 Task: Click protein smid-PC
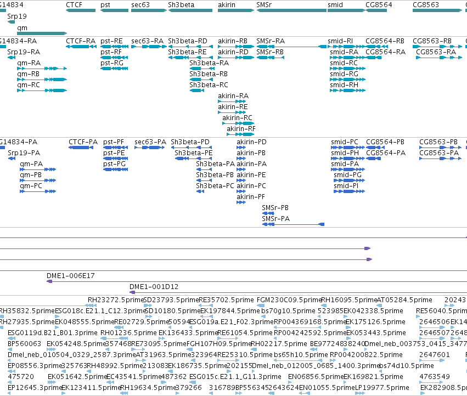pyautogui.click(x=348, y=148)
